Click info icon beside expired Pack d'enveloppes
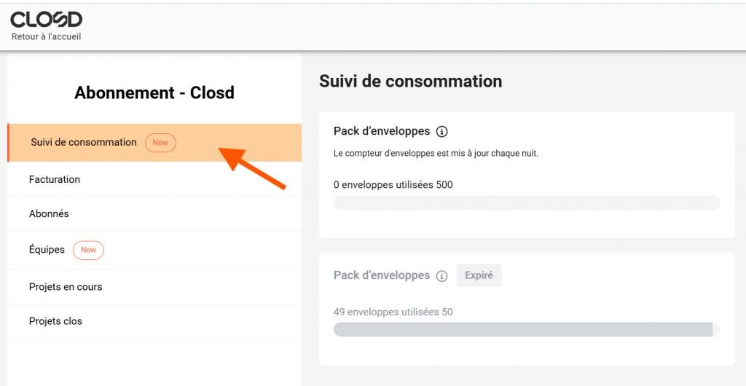 441,276
